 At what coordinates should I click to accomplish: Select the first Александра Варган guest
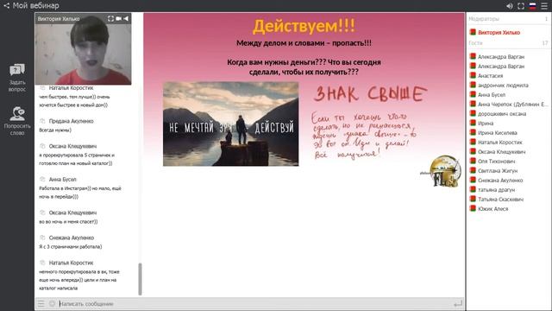click(501, 57)
